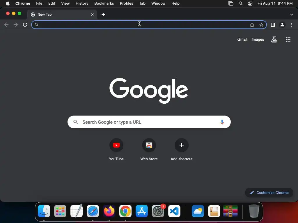Click the Stage Manager menu bar icon

[x=230, y=3]
